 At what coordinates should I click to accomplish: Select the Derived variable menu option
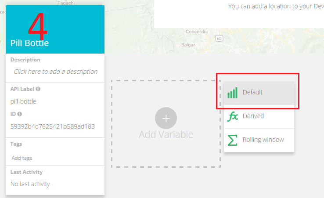253,116
